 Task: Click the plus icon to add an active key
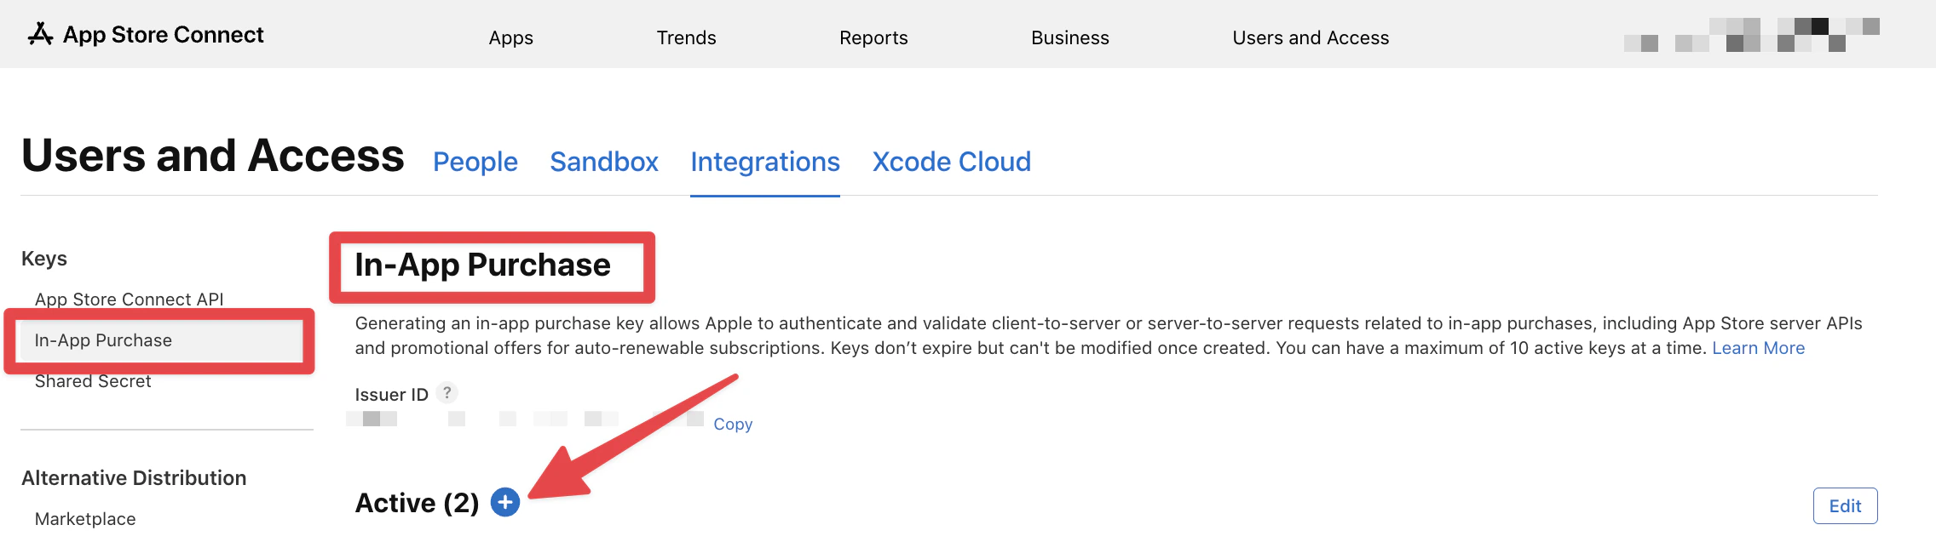click(x=505, y=503)
